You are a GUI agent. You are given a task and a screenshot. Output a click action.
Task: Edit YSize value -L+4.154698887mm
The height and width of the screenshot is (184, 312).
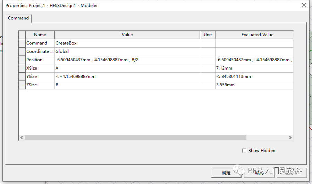point(127,77)
